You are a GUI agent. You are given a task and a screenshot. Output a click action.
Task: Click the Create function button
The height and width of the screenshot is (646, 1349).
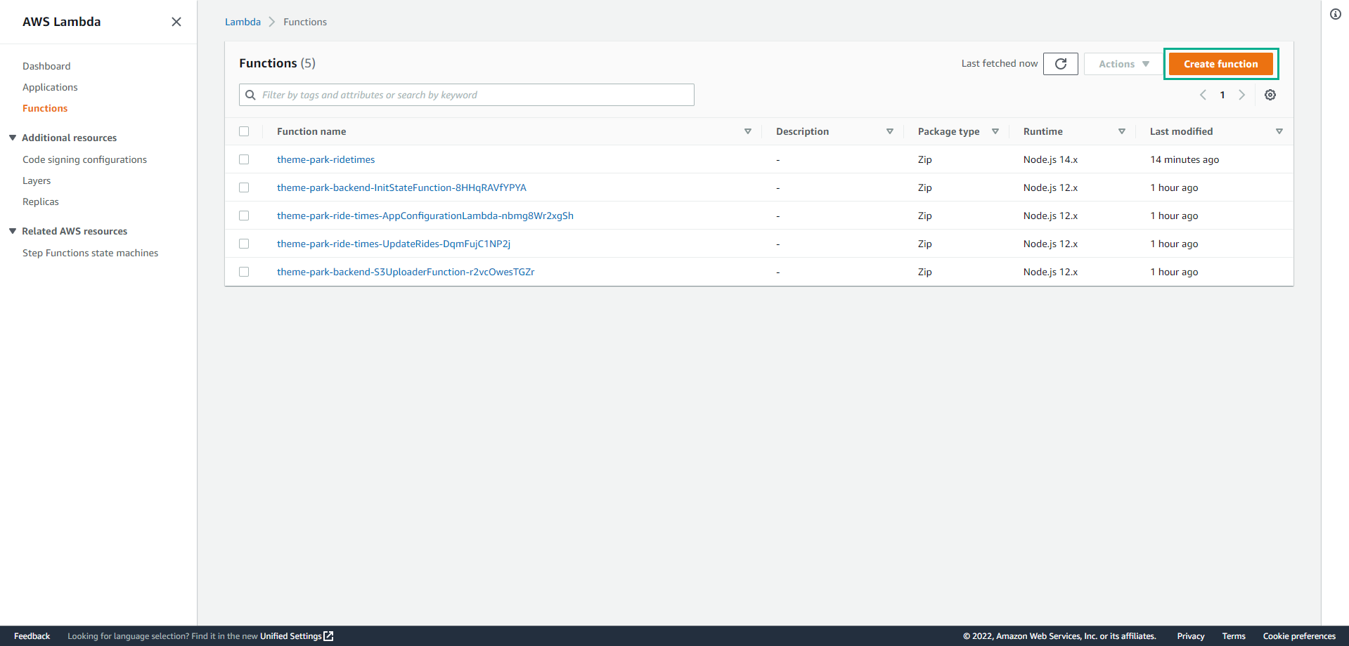(x=1221, y=64)
